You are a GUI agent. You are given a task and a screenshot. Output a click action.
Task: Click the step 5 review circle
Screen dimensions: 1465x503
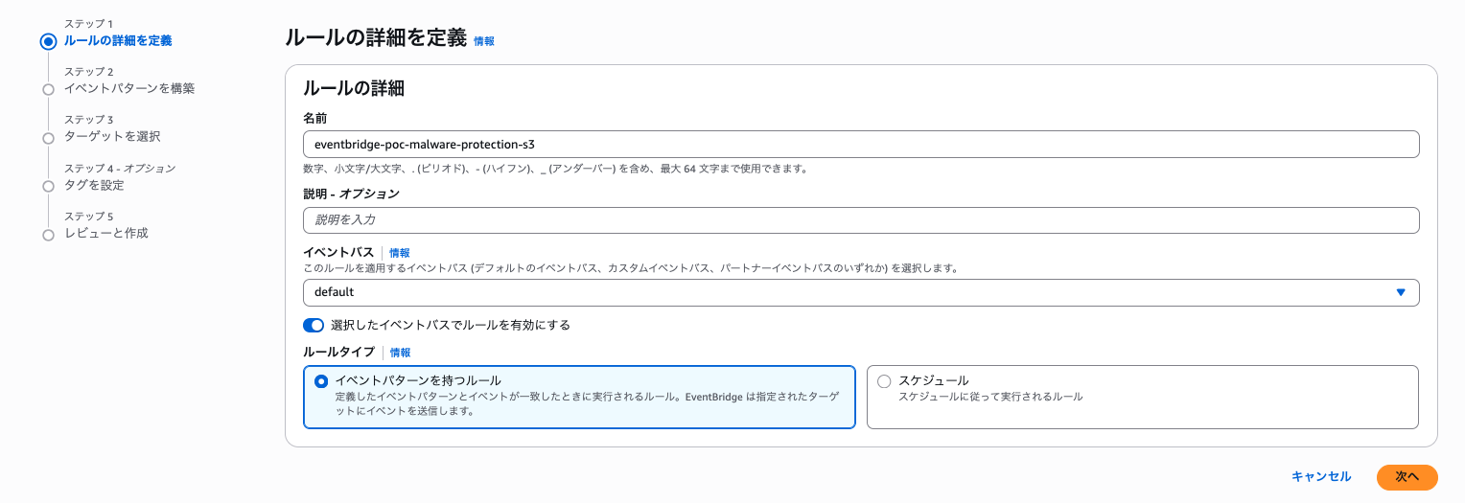tap(48, 235)
